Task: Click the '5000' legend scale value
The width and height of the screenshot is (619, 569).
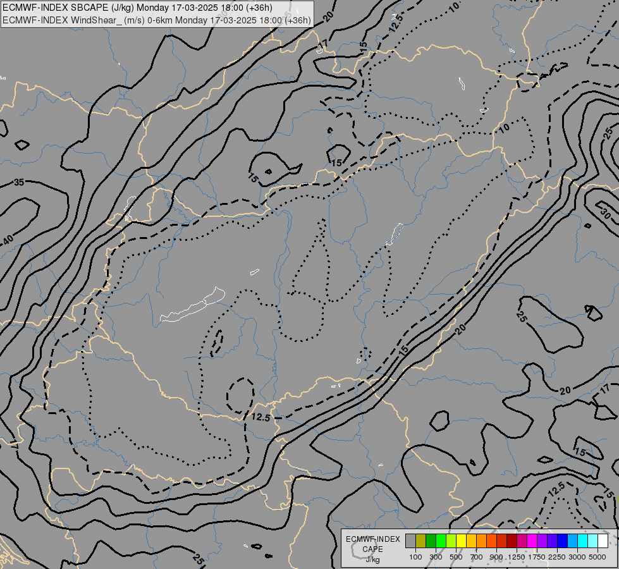Action: [x=598, y=557]
